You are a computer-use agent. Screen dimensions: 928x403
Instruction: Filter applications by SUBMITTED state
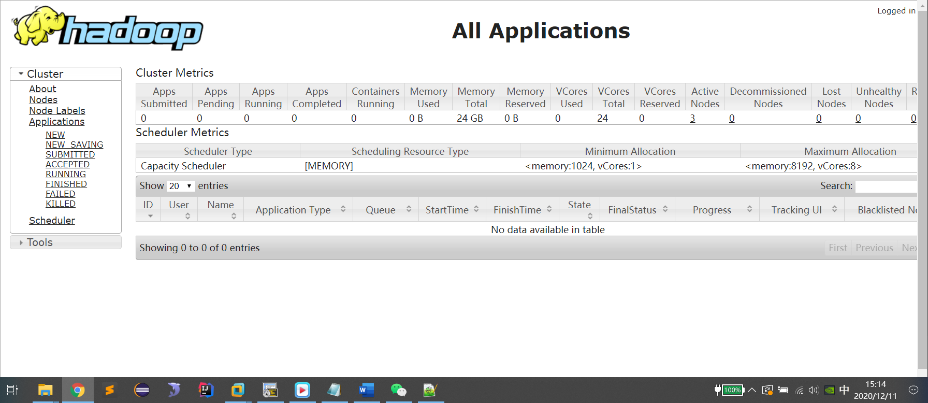click(x=70, y=154)
